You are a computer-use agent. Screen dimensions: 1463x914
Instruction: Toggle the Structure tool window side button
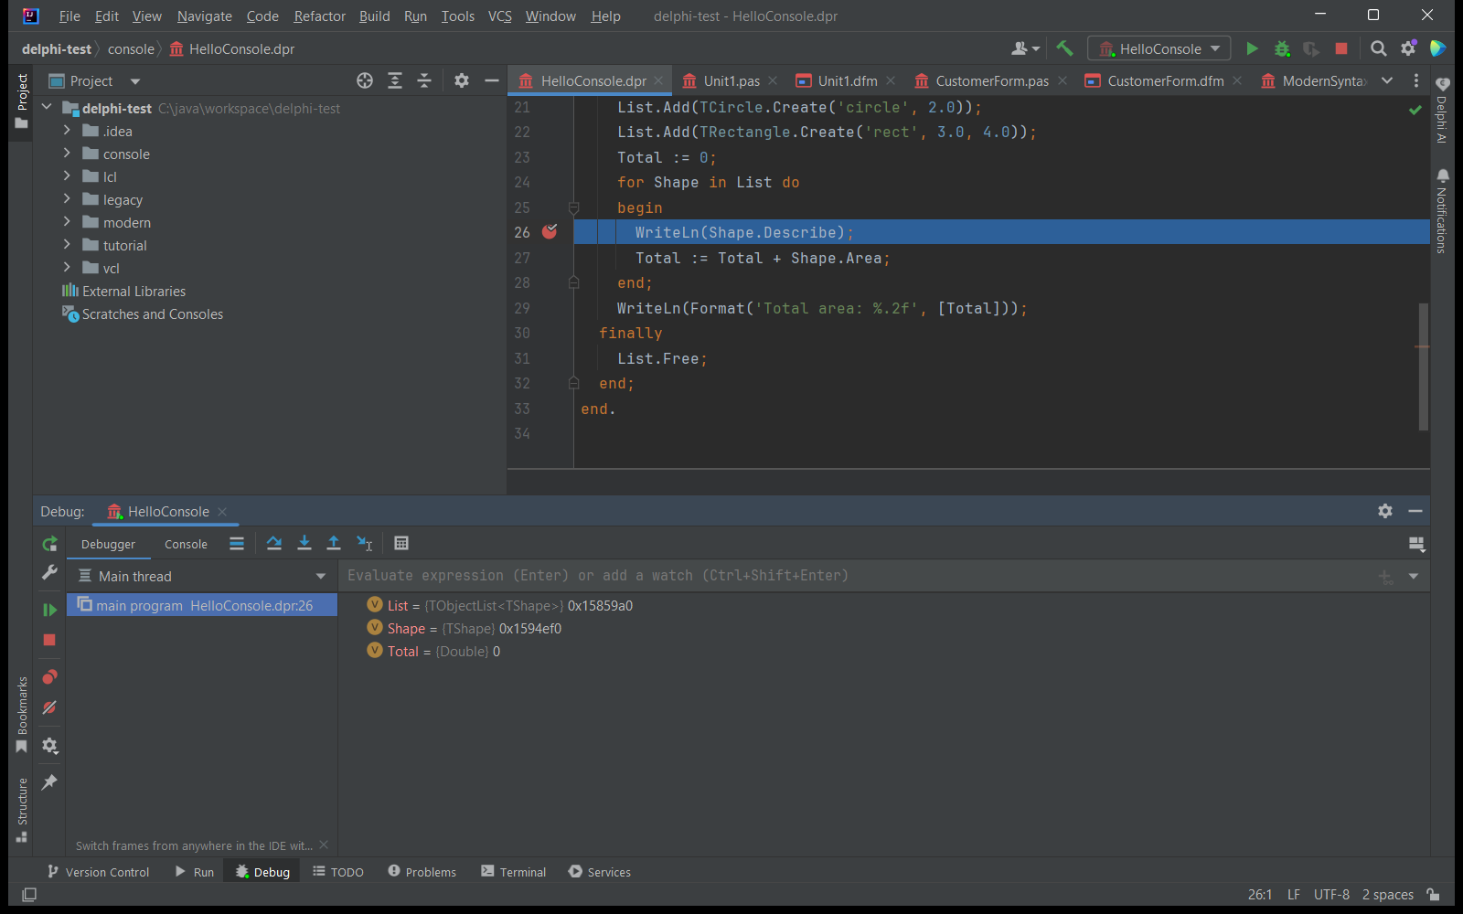point(22,810)
